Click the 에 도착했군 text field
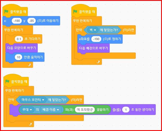 [85, 110]
